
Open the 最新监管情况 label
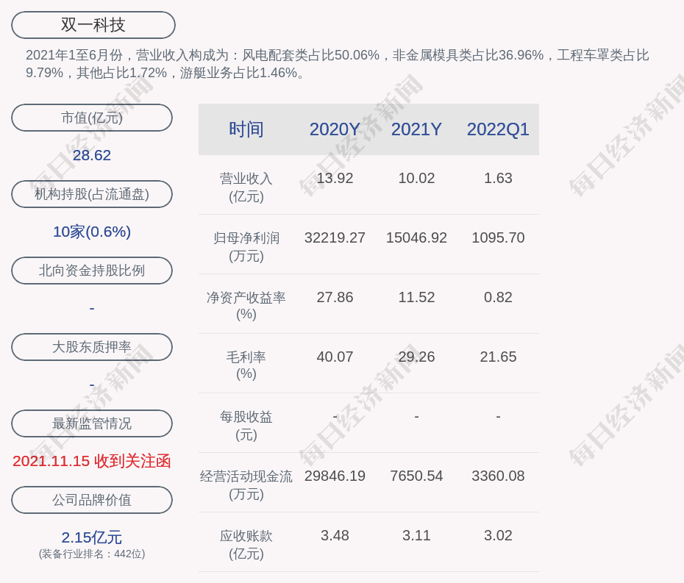pos(92,423)
